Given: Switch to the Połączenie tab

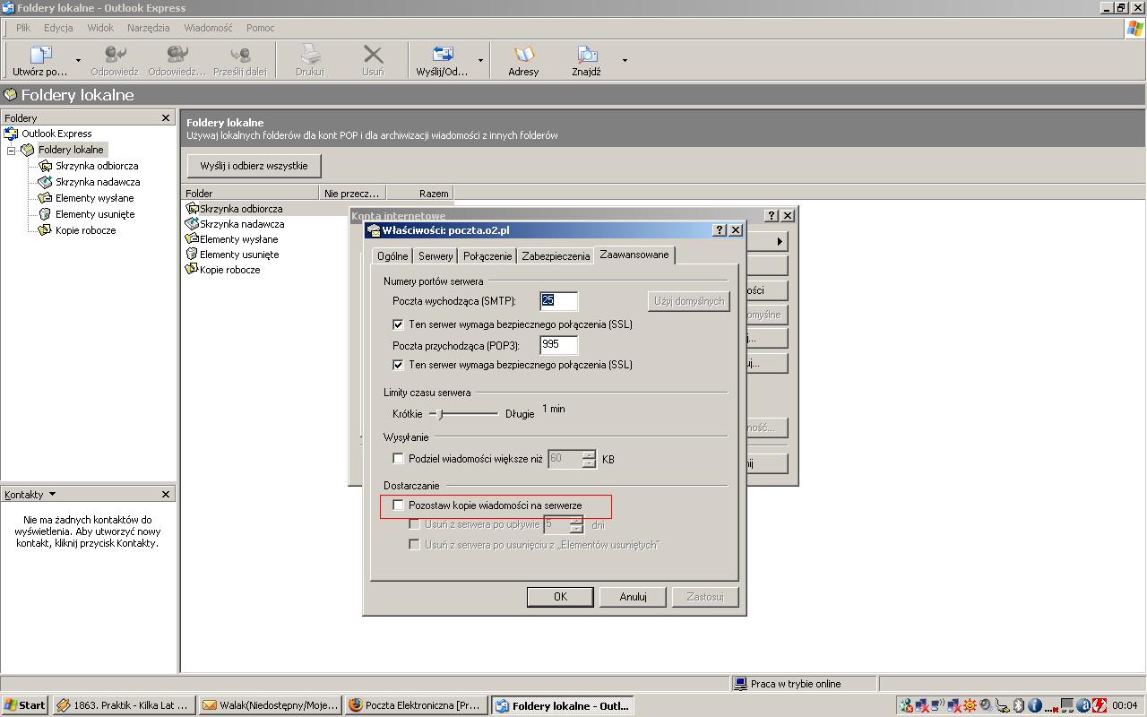Looking at the screenshot, I should pyautogui.click(x=487, y=256).
